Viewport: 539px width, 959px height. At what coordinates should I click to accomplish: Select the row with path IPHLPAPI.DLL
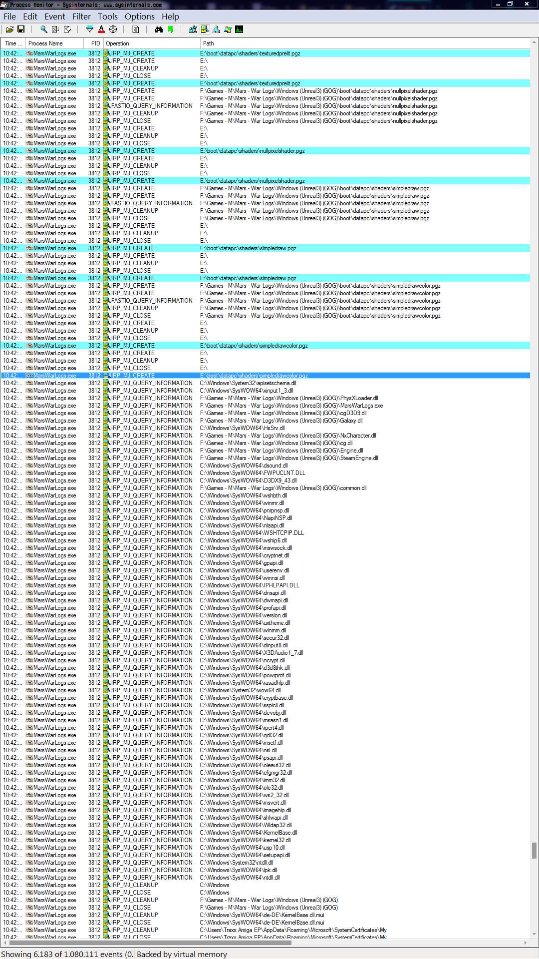tap(266, 585)
